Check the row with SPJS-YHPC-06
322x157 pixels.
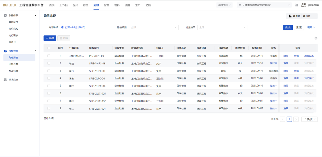click(49, 86)
